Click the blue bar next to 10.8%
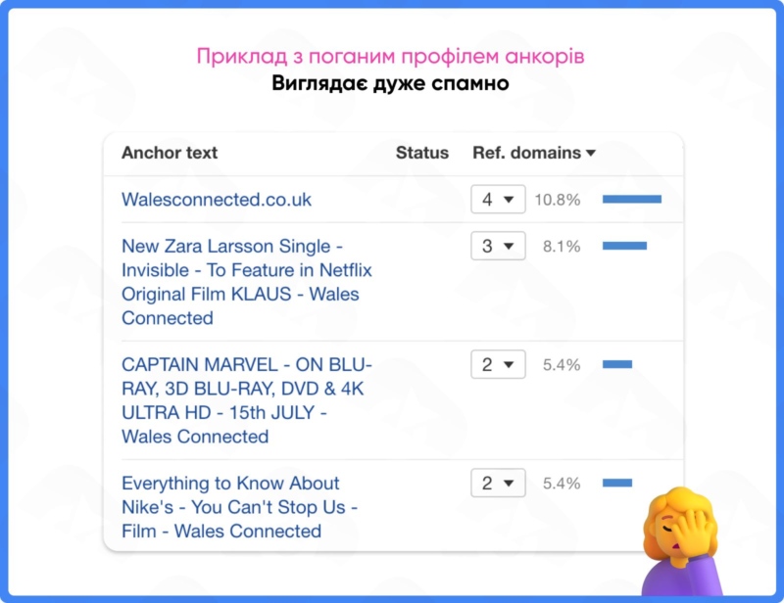 click(x=631, y=200)
